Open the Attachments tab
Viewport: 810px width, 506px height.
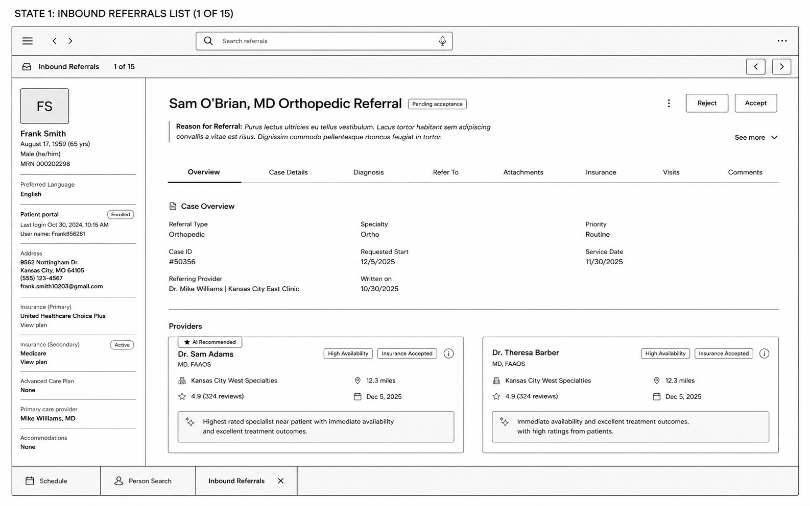(x=523, y=172)
